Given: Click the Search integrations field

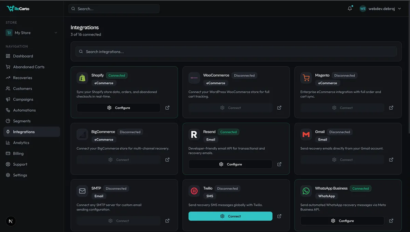Looking at the screenshot, I should [x=236, y=52].
